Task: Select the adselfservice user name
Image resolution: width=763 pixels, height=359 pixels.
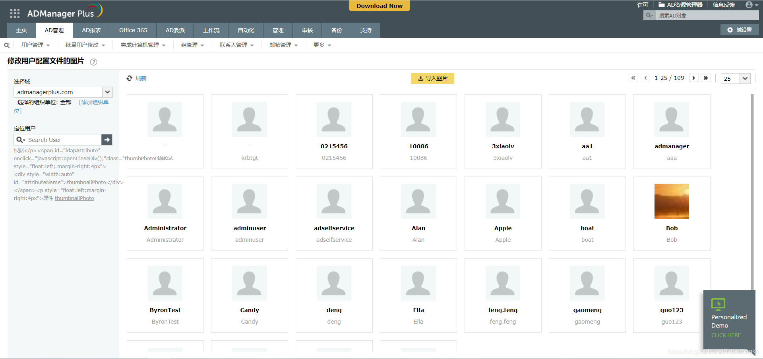Action: (334, 228)
